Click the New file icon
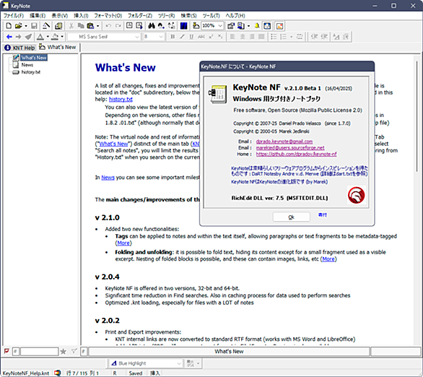The image size is (423, 377). point(9,26)
